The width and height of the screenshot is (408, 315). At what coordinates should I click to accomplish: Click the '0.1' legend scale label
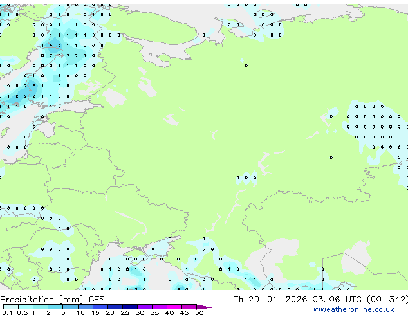[x=8, y=312]
